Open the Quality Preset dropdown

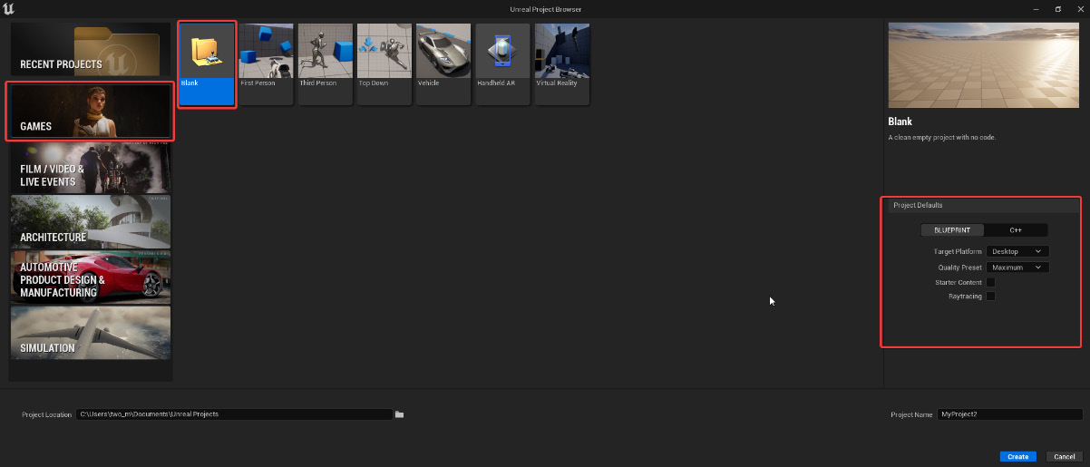pos(1017,268)
